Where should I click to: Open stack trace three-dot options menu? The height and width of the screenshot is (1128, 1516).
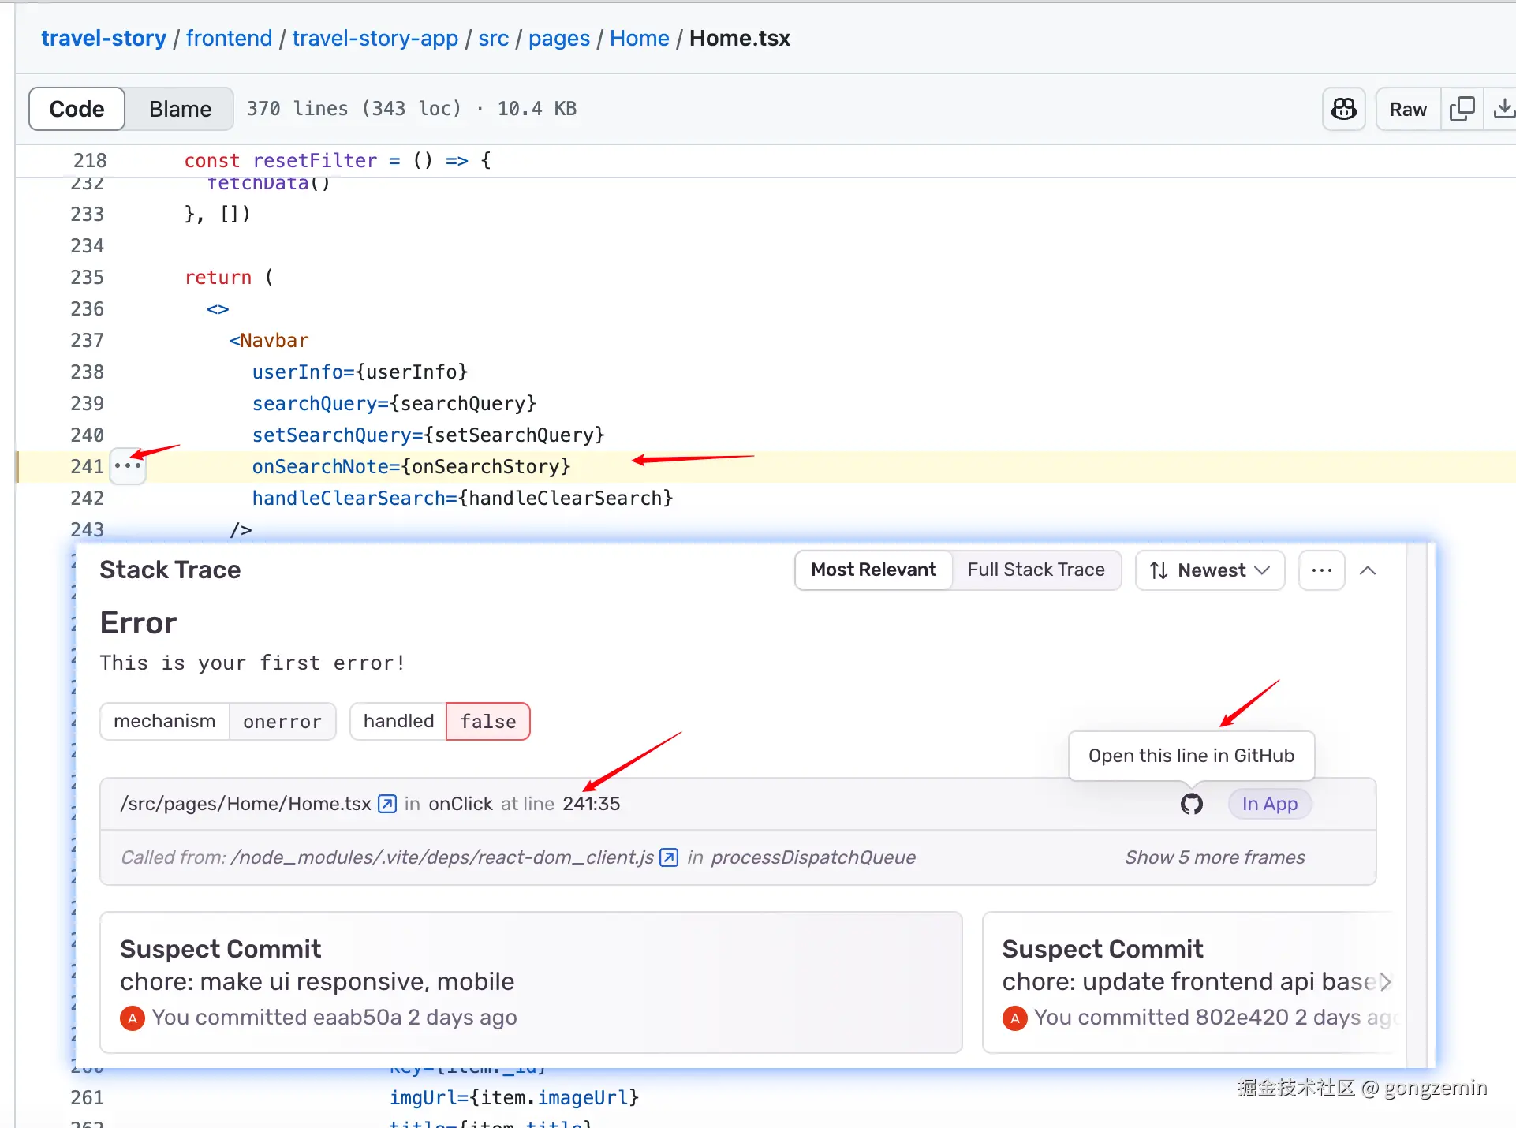point(1321,570)
